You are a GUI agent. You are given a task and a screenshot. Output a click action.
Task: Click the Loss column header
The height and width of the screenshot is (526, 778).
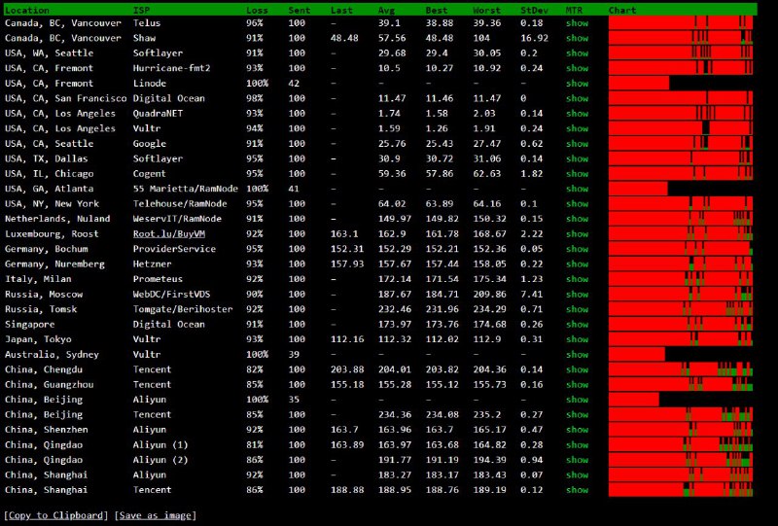click(x=257, y=10)
